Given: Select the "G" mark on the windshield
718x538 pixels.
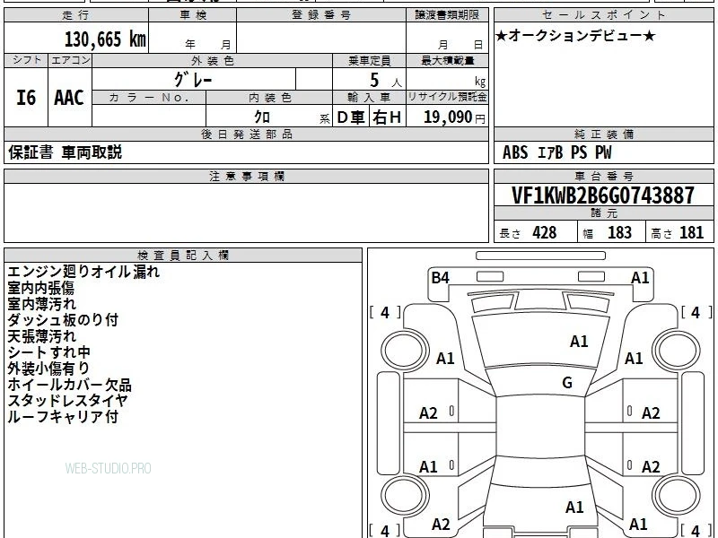Looking at the screenshot, I should click(567, 382).
